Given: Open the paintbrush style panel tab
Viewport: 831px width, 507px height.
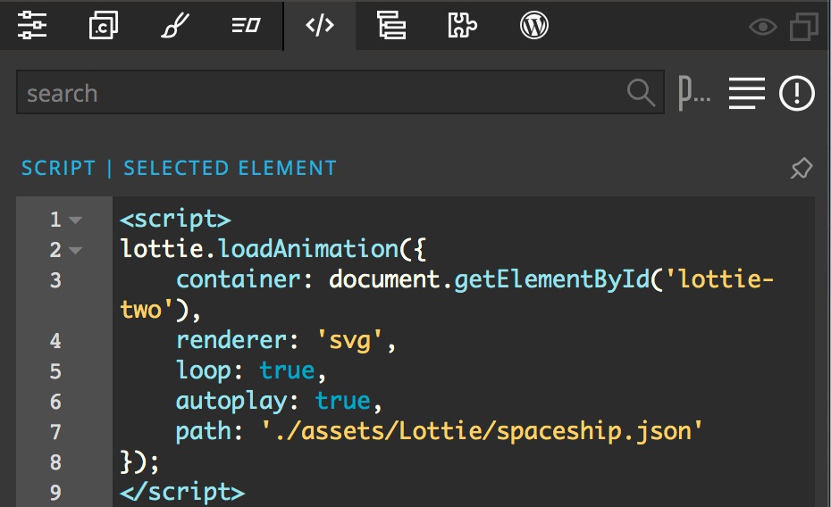Looking at the screenshot, I should click(x=174, y=25).
